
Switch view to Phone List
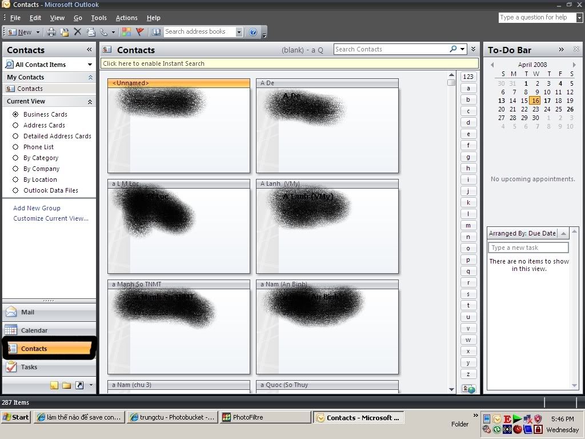coord(37,147)
